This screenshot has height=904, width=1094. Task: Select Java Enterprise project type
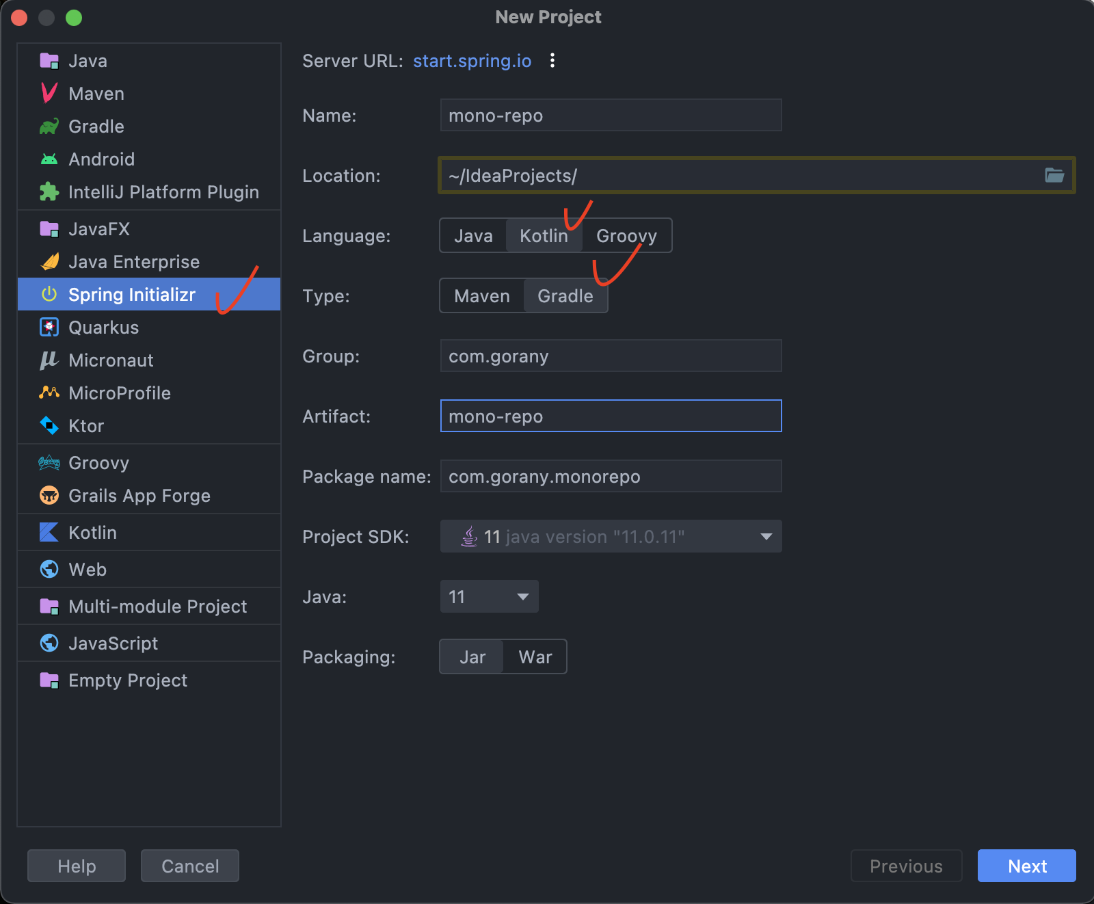point(149,262)
